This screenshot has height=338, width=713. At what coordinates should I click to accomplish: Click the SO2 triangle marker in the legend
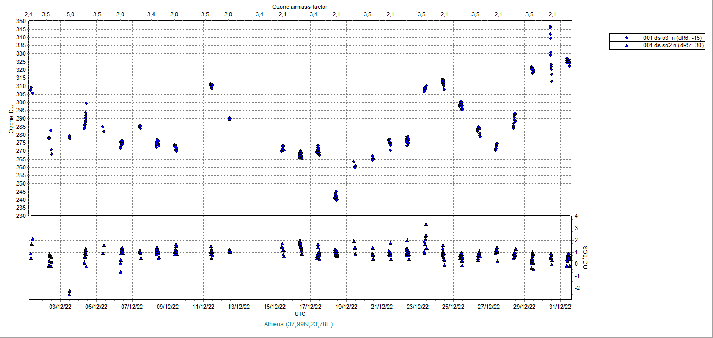point(627,46)
